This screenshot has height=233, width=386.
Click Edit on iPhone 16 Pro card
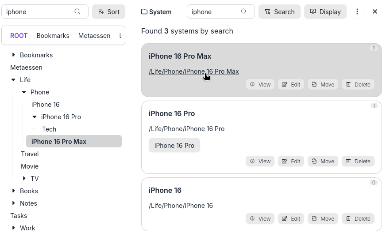[291, 161]
